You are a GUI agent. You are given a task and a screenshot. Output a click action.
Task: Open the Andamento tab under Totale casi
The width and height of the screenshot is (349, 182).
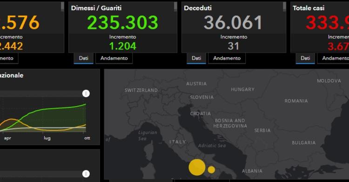(333, 58)
